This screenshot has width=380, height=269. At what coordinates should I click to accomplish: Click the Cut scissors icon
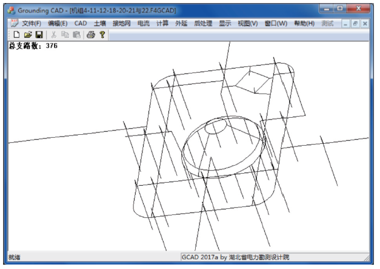[x=54, y=35]
